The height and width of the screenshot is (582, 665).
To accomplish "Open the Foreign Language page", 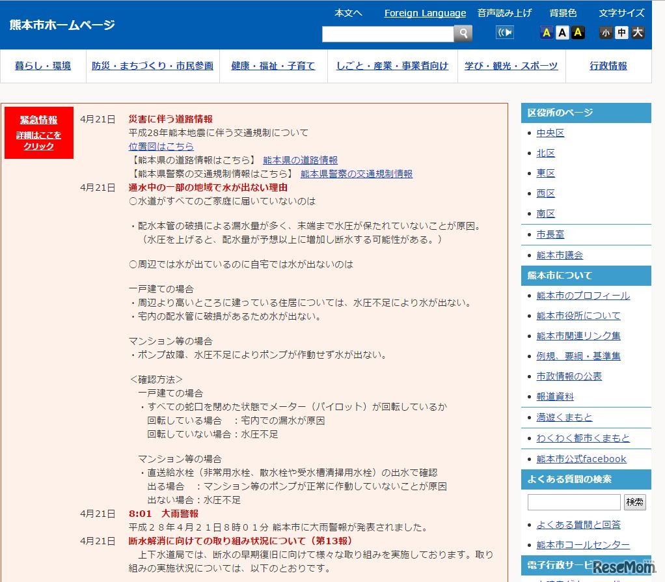I will coord(425,13).
